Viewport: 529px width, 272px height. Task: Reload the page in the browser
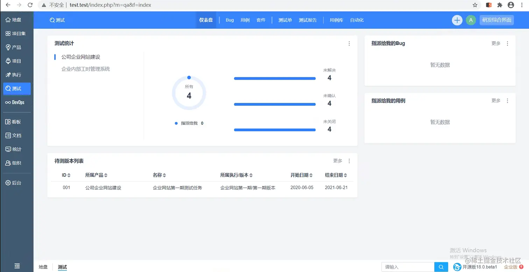(30, 5)
